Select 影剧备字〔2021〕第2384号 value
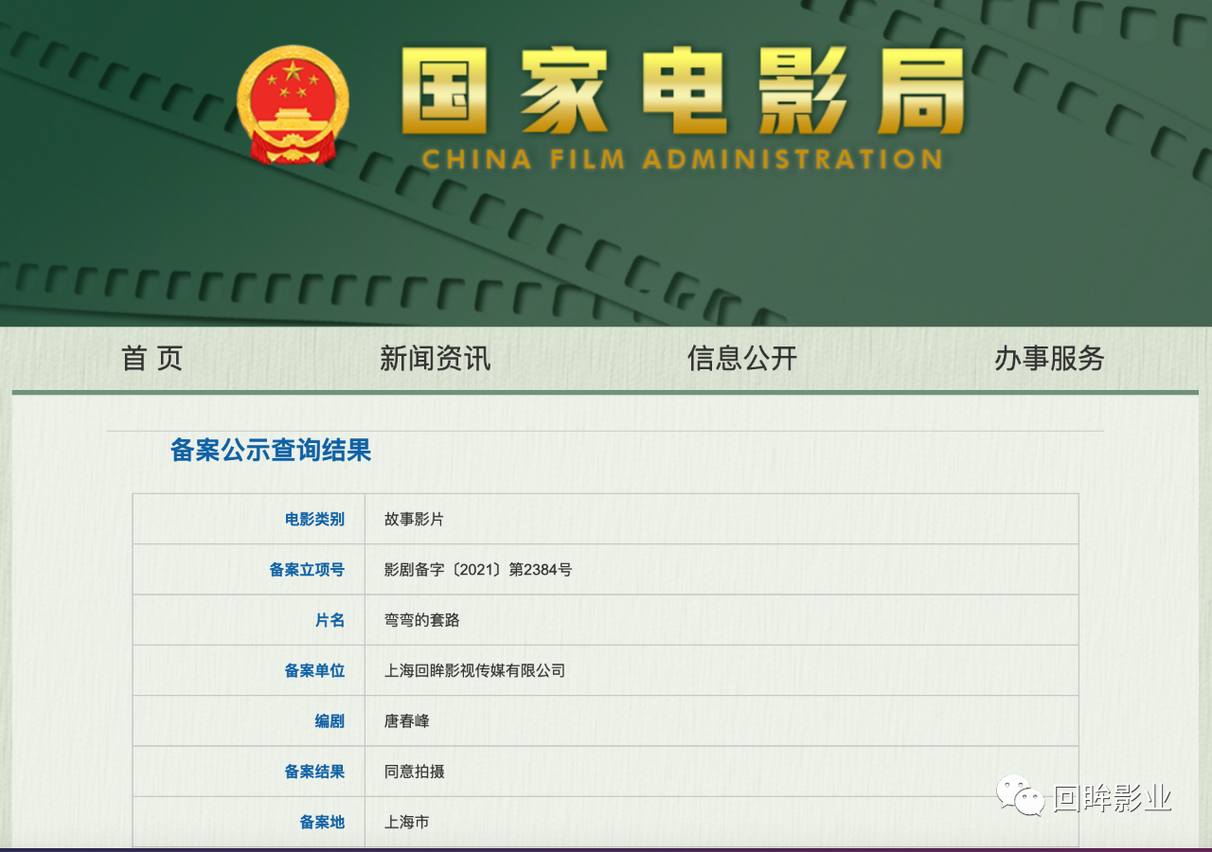The image size is (1212, 852). pos(478,570)
